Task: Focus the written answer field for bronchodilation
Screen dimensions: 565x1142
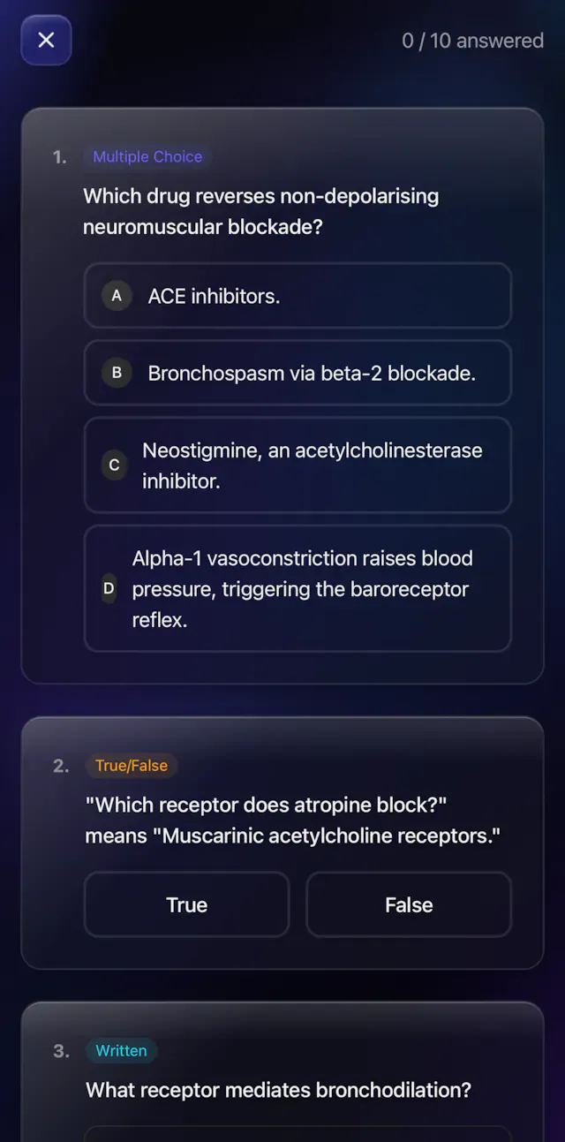Action: pos(298,1134)
